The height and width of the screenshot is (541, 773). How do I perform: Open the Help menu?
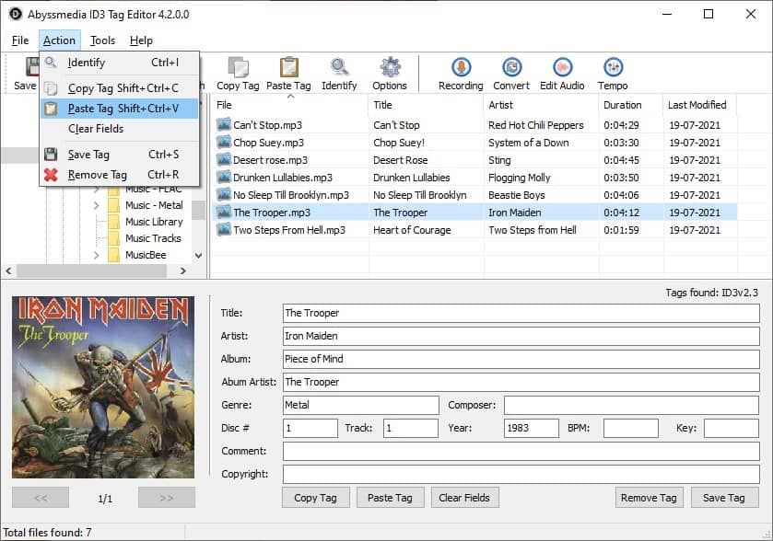click(x=141, y=40)
